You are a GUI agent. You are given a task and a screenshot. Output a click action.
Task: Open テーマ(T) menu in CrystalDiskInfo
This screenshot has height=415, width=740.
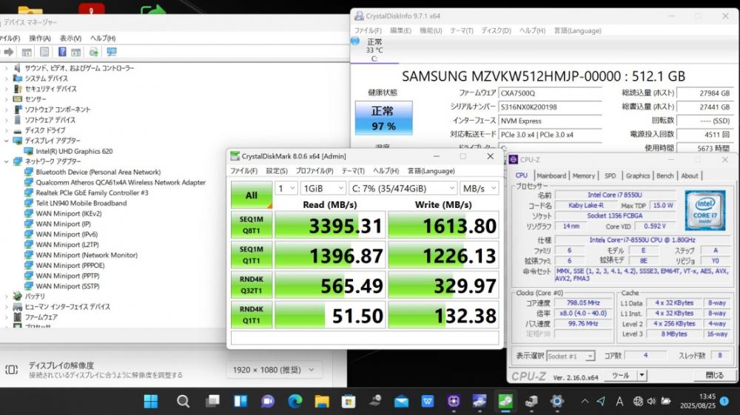(x=461, y=30)
